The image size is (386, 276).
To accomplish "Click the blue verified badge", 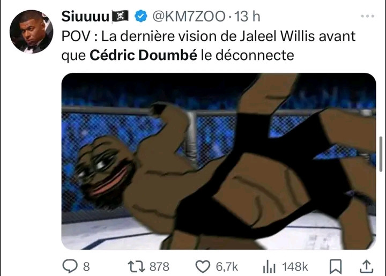I will [x=141, y=16].
